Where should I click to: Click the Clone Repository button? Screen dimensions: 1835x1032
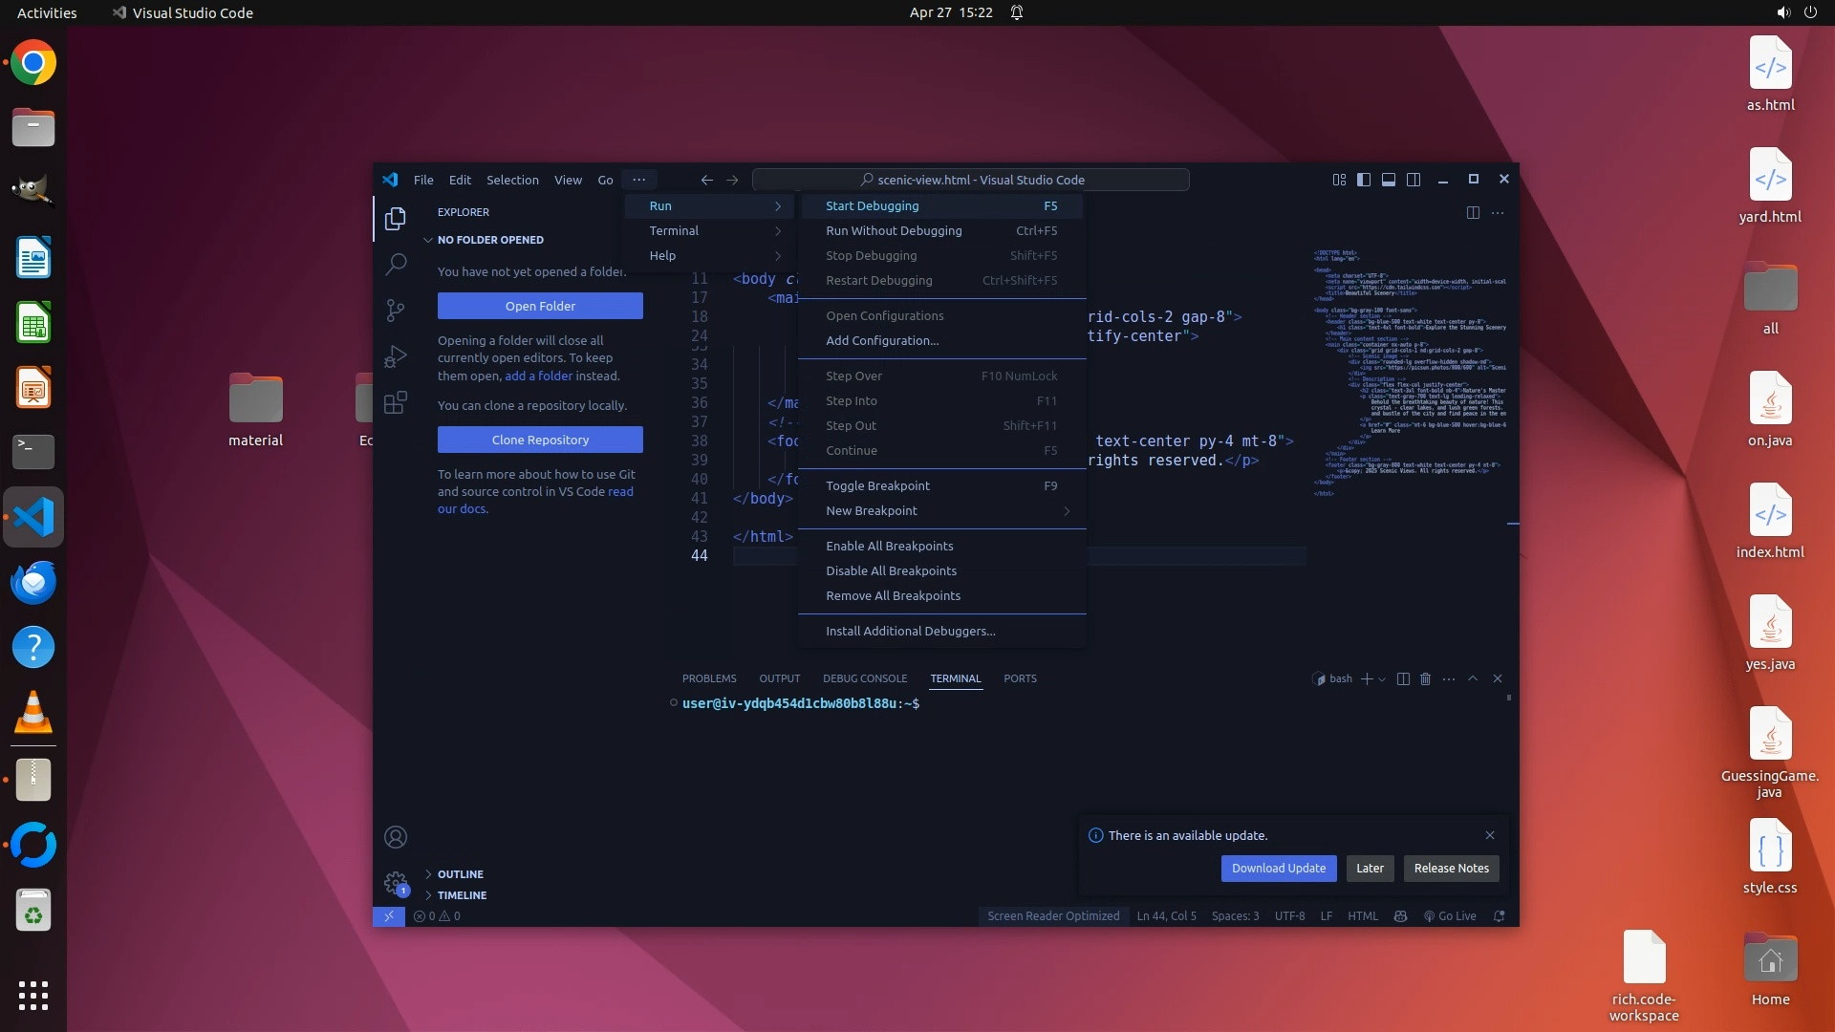[x=540, y=440]
